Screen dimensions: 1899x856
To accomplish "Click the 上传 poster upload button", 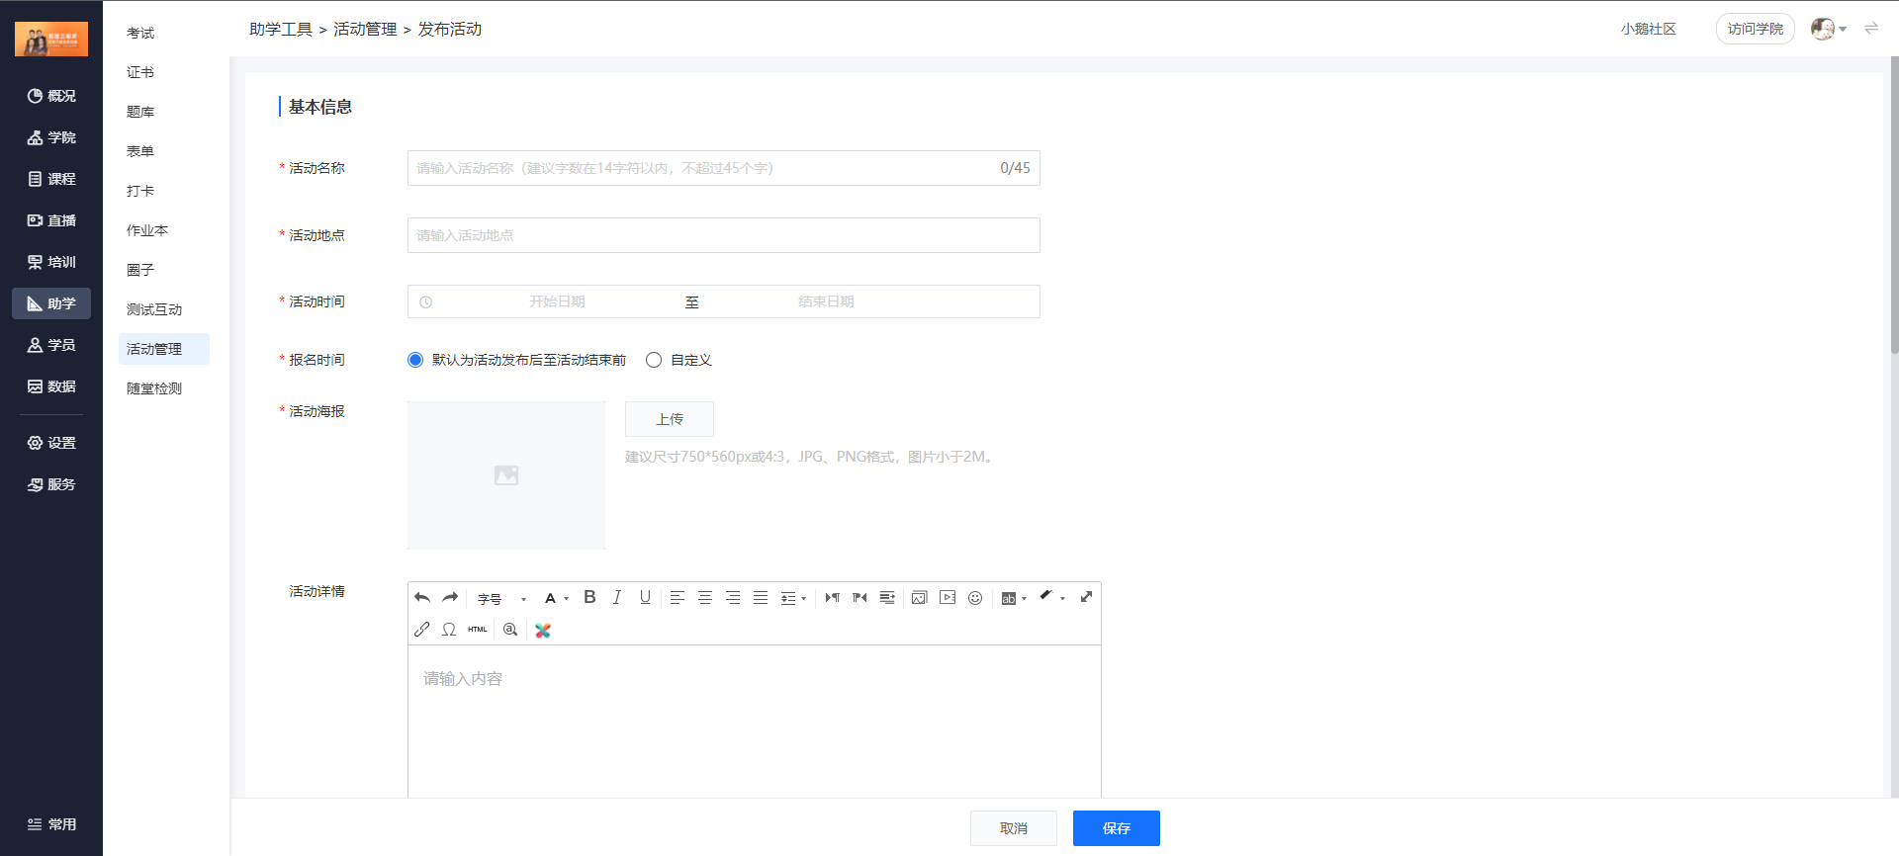I will 670,419.
